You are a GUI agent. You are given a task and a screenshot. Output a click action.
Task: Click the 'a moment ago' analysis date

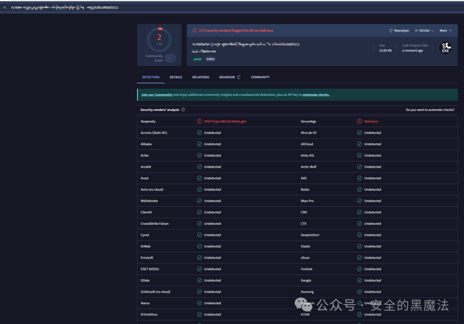412,51
